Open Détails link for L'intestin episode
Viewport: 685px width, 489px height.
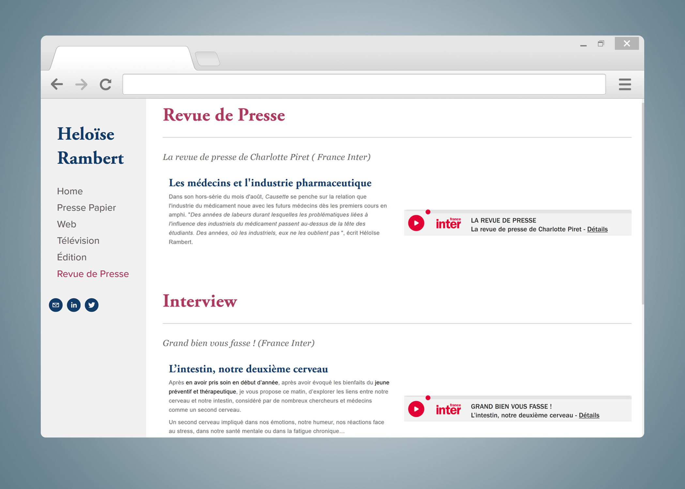[x=589, y=415]
